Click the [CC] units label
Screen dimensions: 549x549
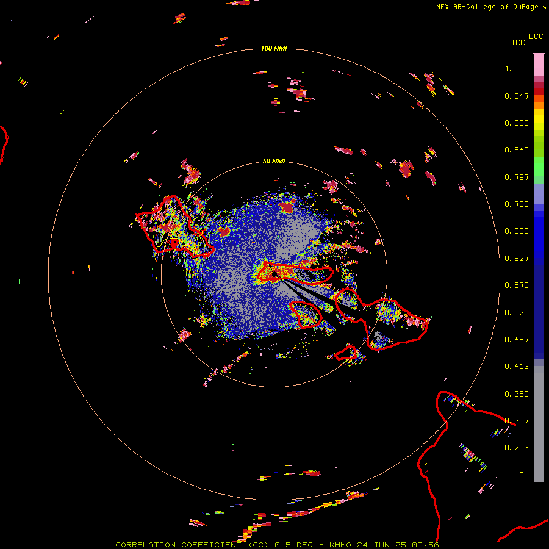click(520, 42)
